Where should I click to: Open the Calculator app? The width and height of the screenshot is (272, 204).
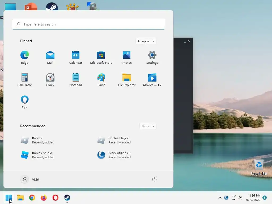click(25, 80)
